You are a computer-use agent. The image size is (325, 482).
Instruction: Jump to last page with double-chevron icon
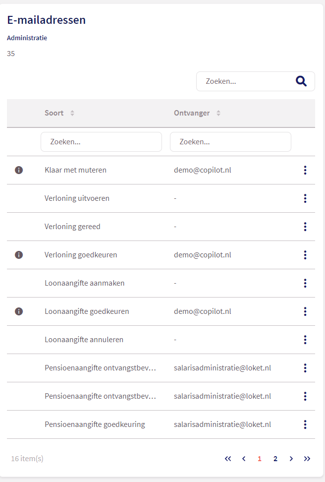[x=307, y=459]
